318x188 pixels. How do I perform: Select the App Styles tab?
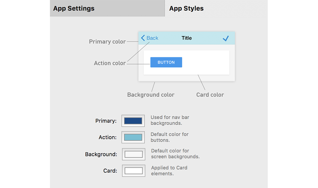[186, 8]
